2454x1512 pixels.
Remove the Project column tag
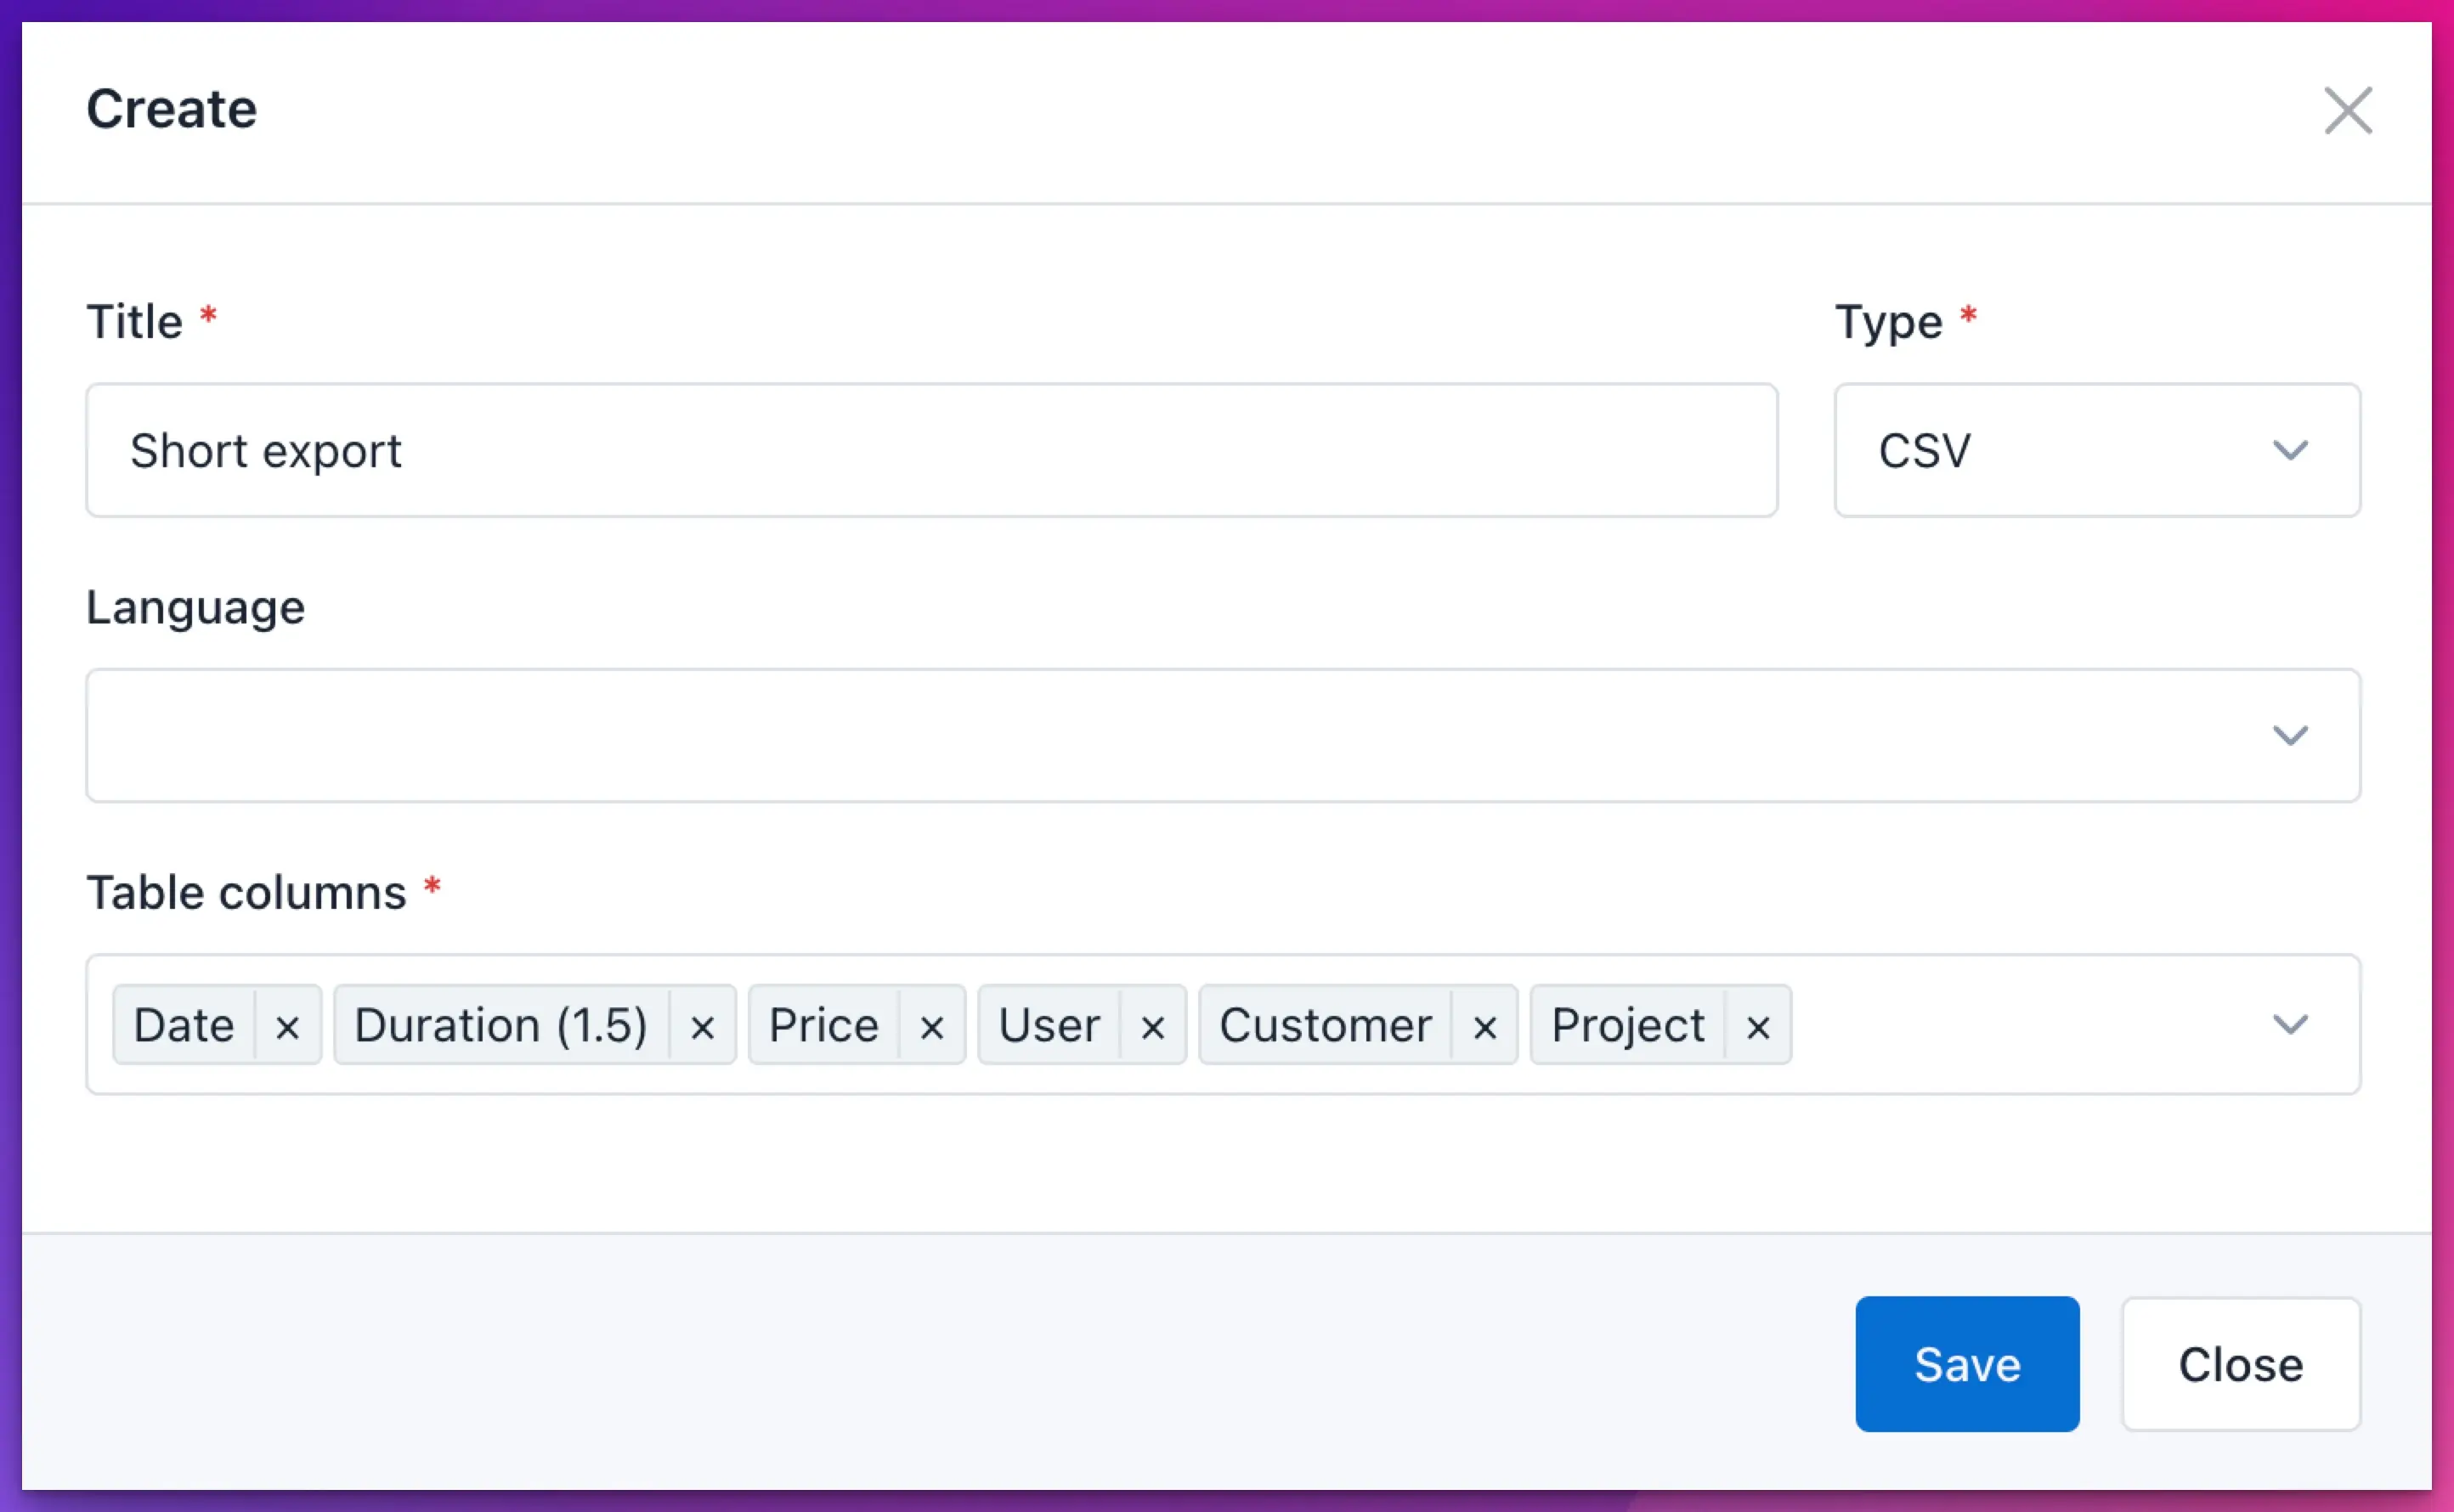pos(1758,1026)
